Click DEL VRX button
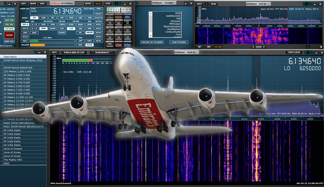The height and width of the screenshot is (187, 324). [x=9, y=24]
